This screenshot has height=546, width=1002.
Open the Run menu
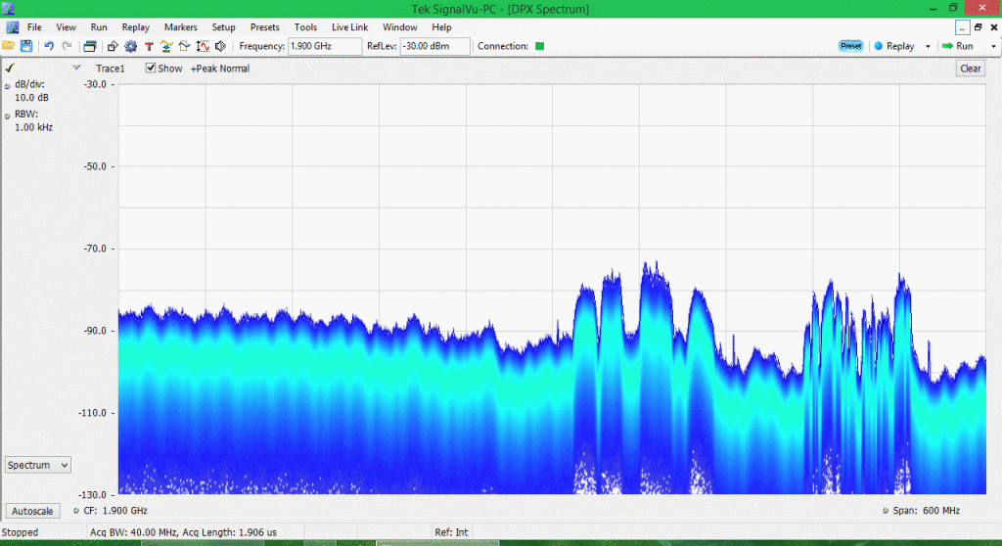99,26
